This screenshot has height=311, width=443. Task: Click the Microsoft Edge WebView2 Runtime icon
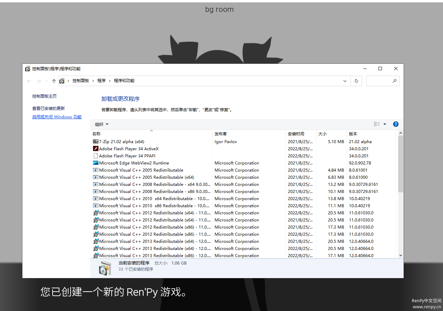[x=95, y=163]
